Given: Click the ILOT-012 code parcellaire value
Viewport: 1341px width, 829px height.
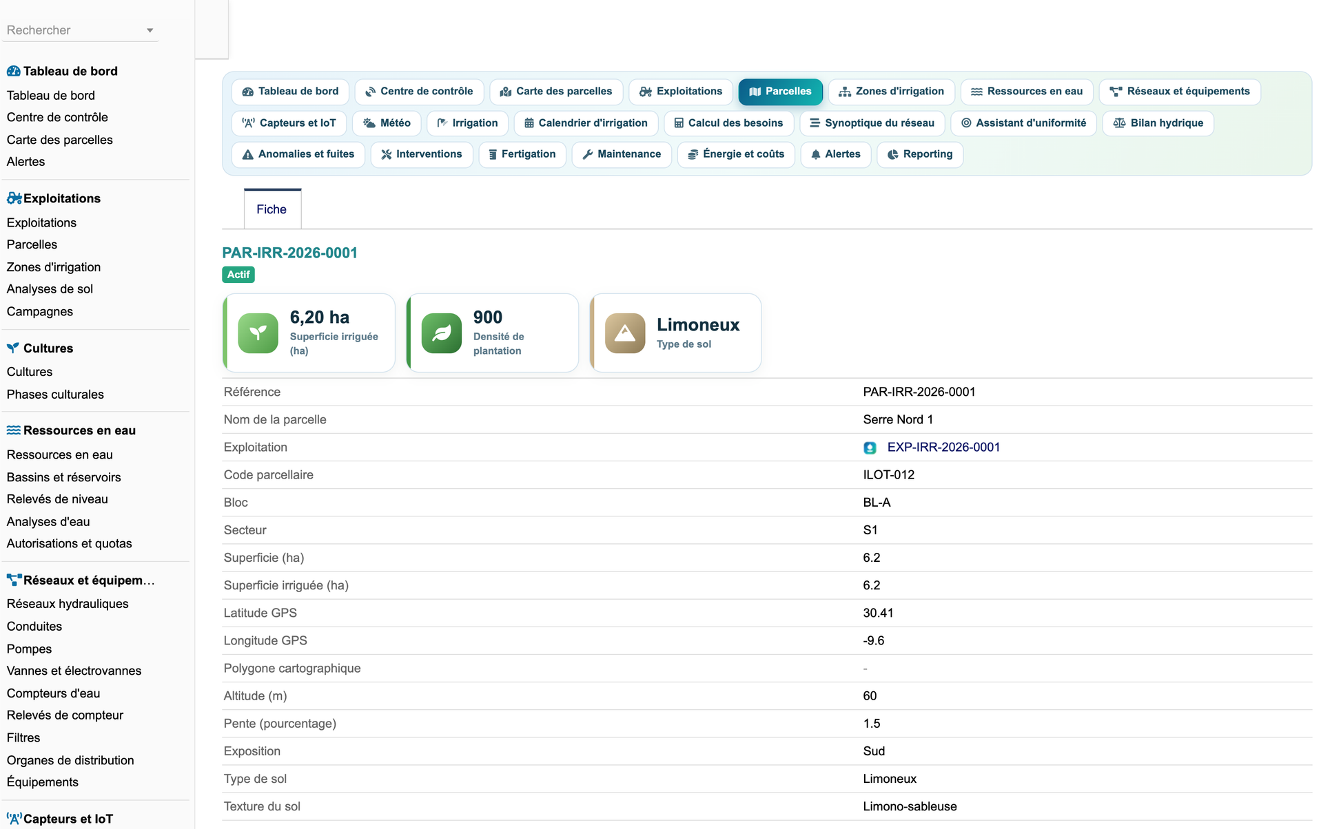Looking at the screenshot, I should [889, 475].
